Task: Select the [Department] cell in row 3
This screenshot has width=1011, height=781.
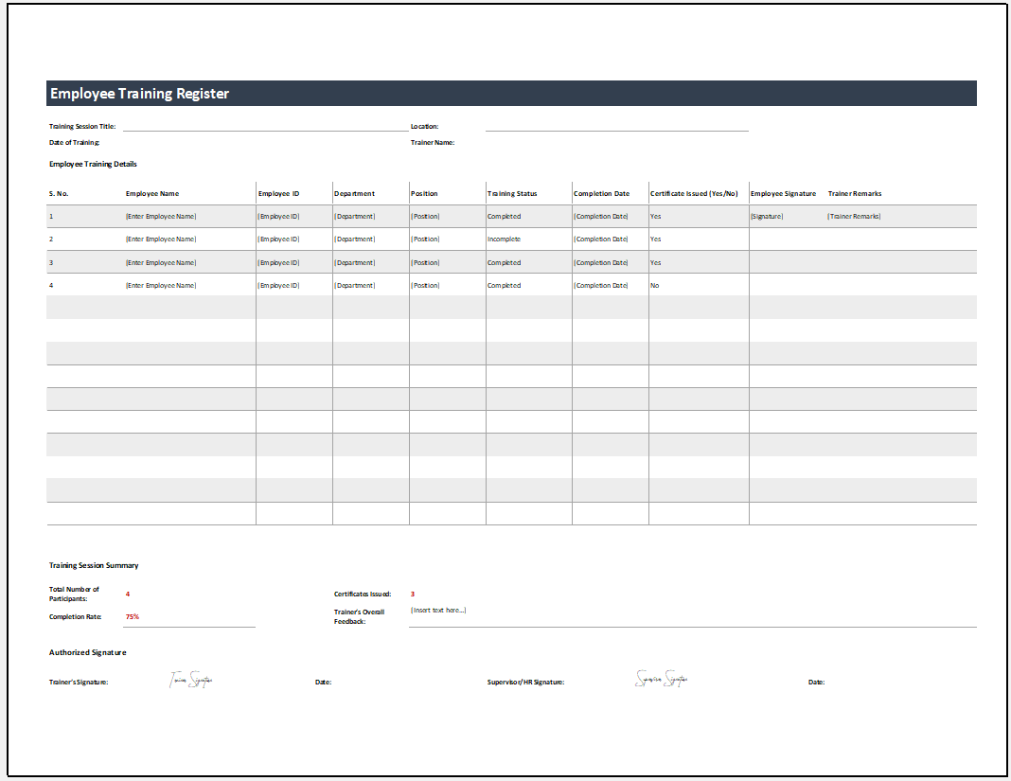Action: point(355,262)
